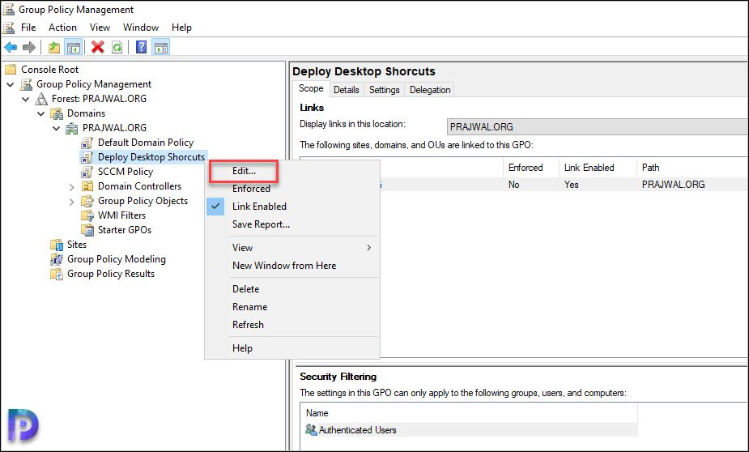Screen dimensions: 749x452
Task: Toggle the Show/Hide Console Tree icon
Action: point(73,47)
